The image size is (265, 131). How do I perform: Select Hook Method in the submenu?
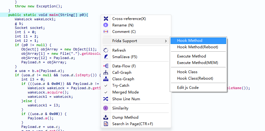(x=190, y=41)
